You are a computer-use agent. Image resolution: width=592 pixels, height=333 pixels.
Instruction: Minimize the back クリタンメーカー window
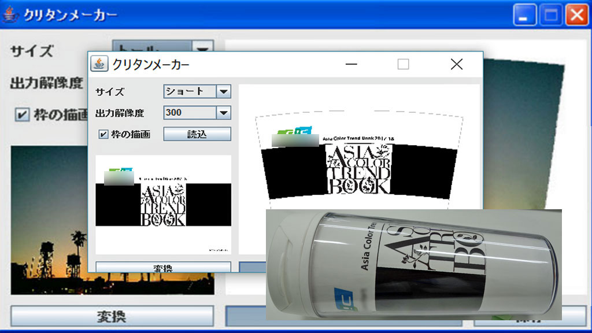pos(524,15)
